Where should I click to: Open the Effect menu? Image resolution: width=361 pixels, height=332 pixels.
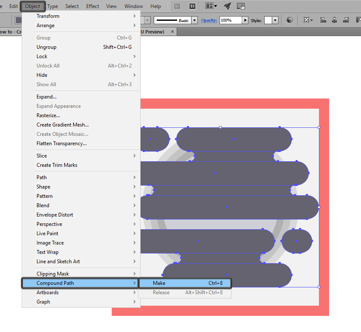click(x=93, y=6)
